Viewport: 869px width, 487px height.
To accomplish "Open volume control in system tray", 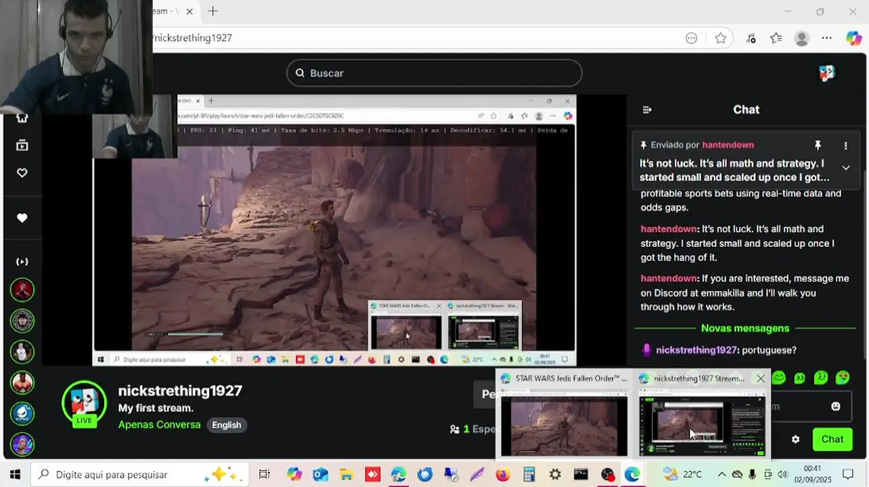I will [x=782, y=475].
